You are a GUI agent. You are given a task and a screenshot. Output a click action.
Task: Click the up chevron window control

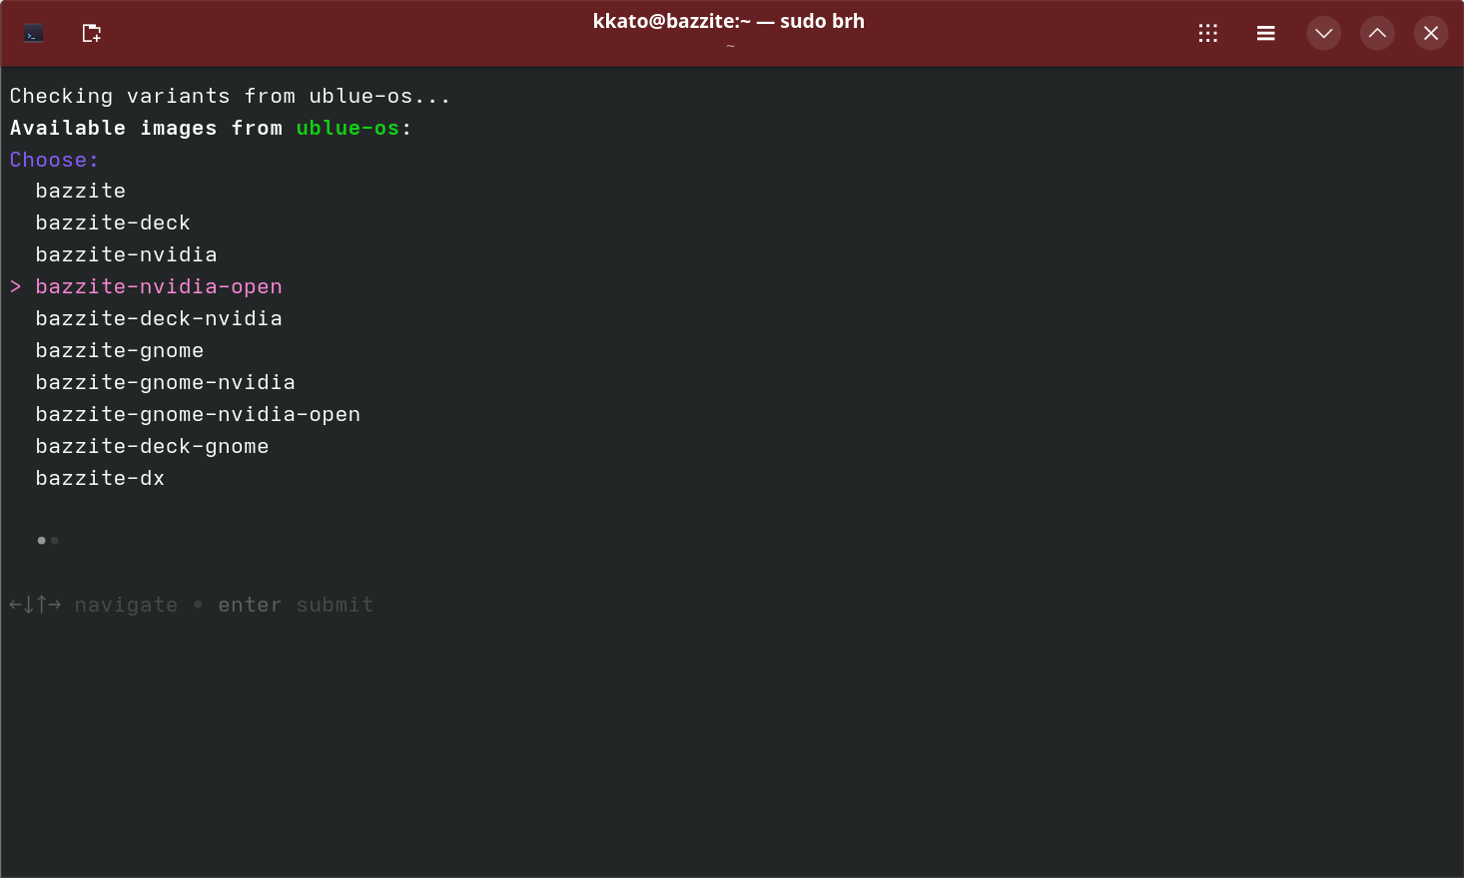click(x=1377, y=33)
